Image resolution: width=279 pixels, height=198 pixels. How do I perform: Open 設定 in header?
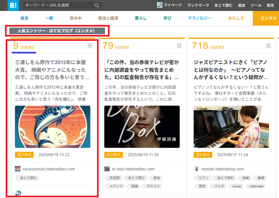click(270, 5)
